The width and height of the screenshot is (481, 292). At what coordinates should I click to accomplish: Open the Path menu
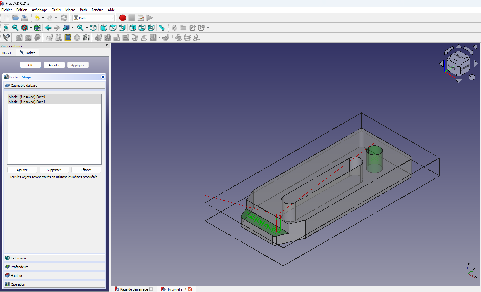click(x=83, y=10)
